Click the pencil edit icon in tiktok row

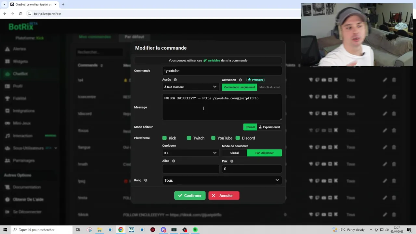pyautogui.click(x=385, y=214)
